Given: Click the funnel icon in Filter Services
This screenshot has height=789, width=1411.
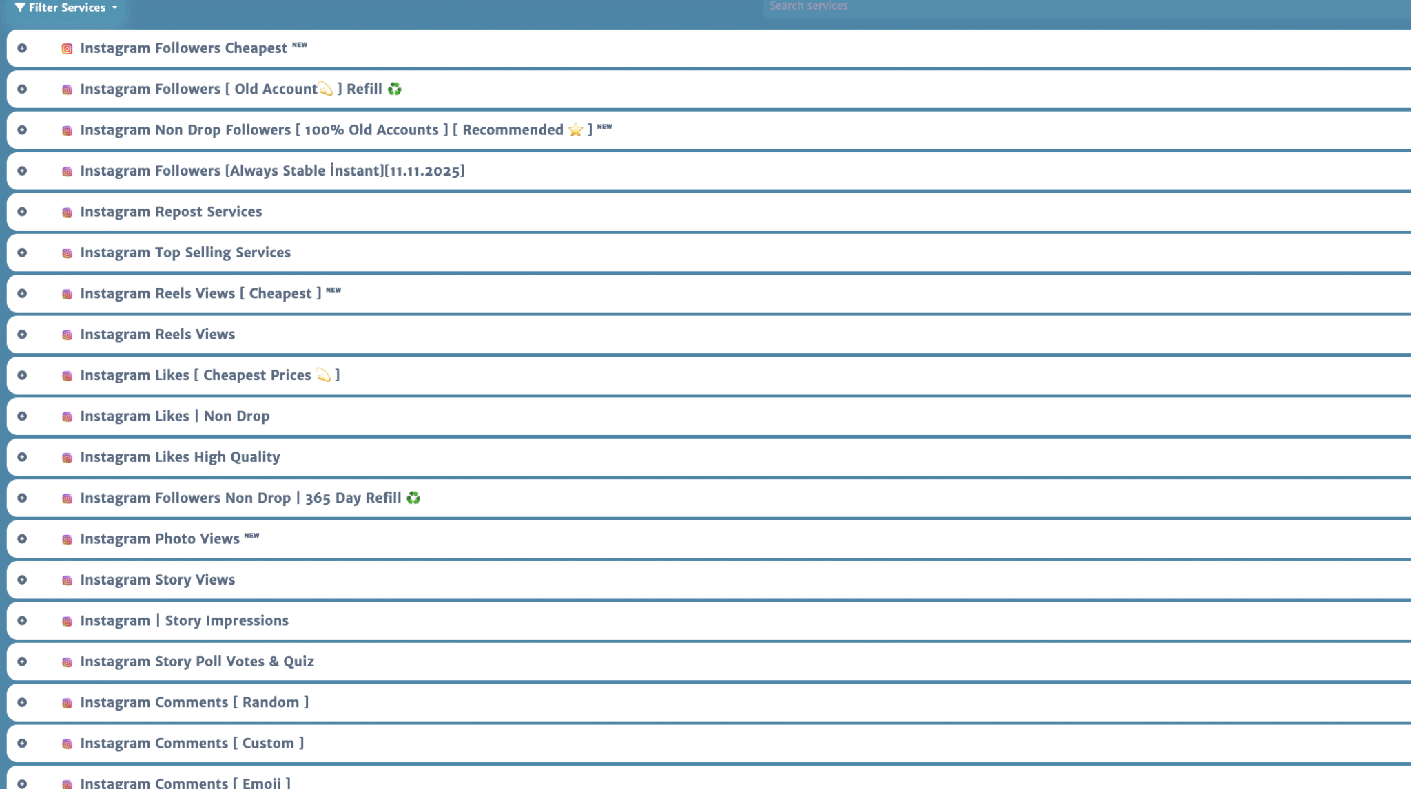Looking at the screenshot, I should 20,8.
